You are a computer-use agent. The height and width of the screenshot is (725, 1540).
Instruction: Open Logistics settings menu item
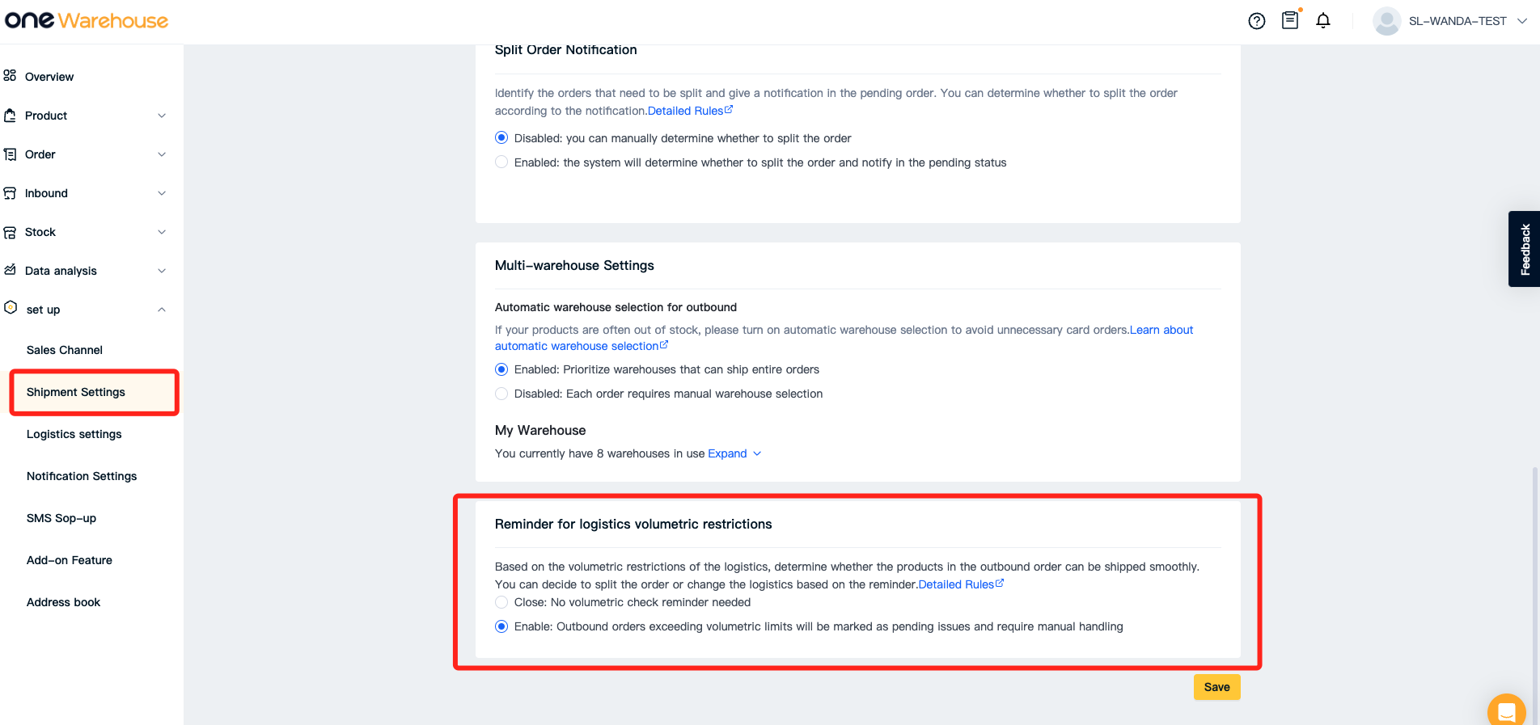click(x=74, y=434)
